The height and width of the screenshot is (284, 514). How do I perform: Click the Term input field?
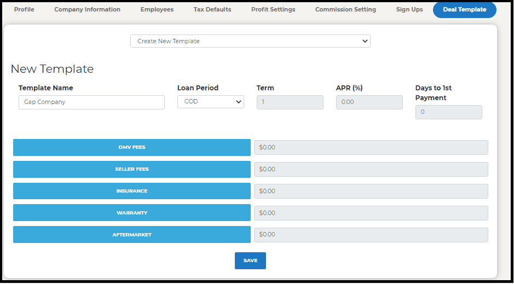click(290, 102)
